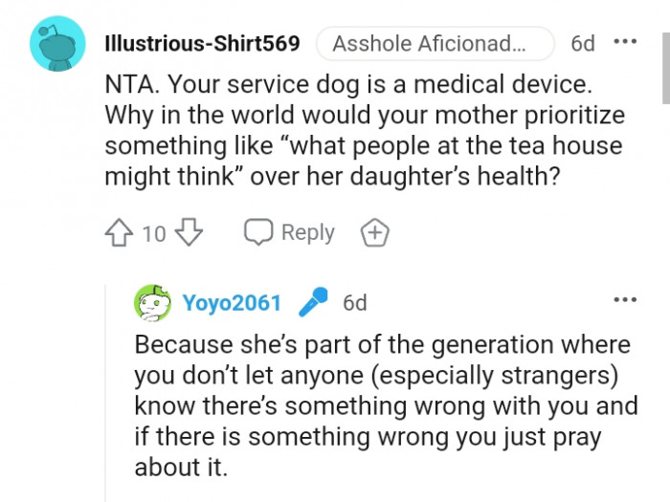The height and width of the screenshot is (502, 670).
Task: Open the top comment's 6d timestamp
Action: 582,44
